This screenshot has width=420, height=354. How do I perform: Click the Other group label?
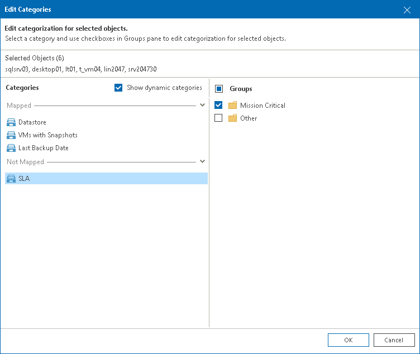[x=249, y=118]
